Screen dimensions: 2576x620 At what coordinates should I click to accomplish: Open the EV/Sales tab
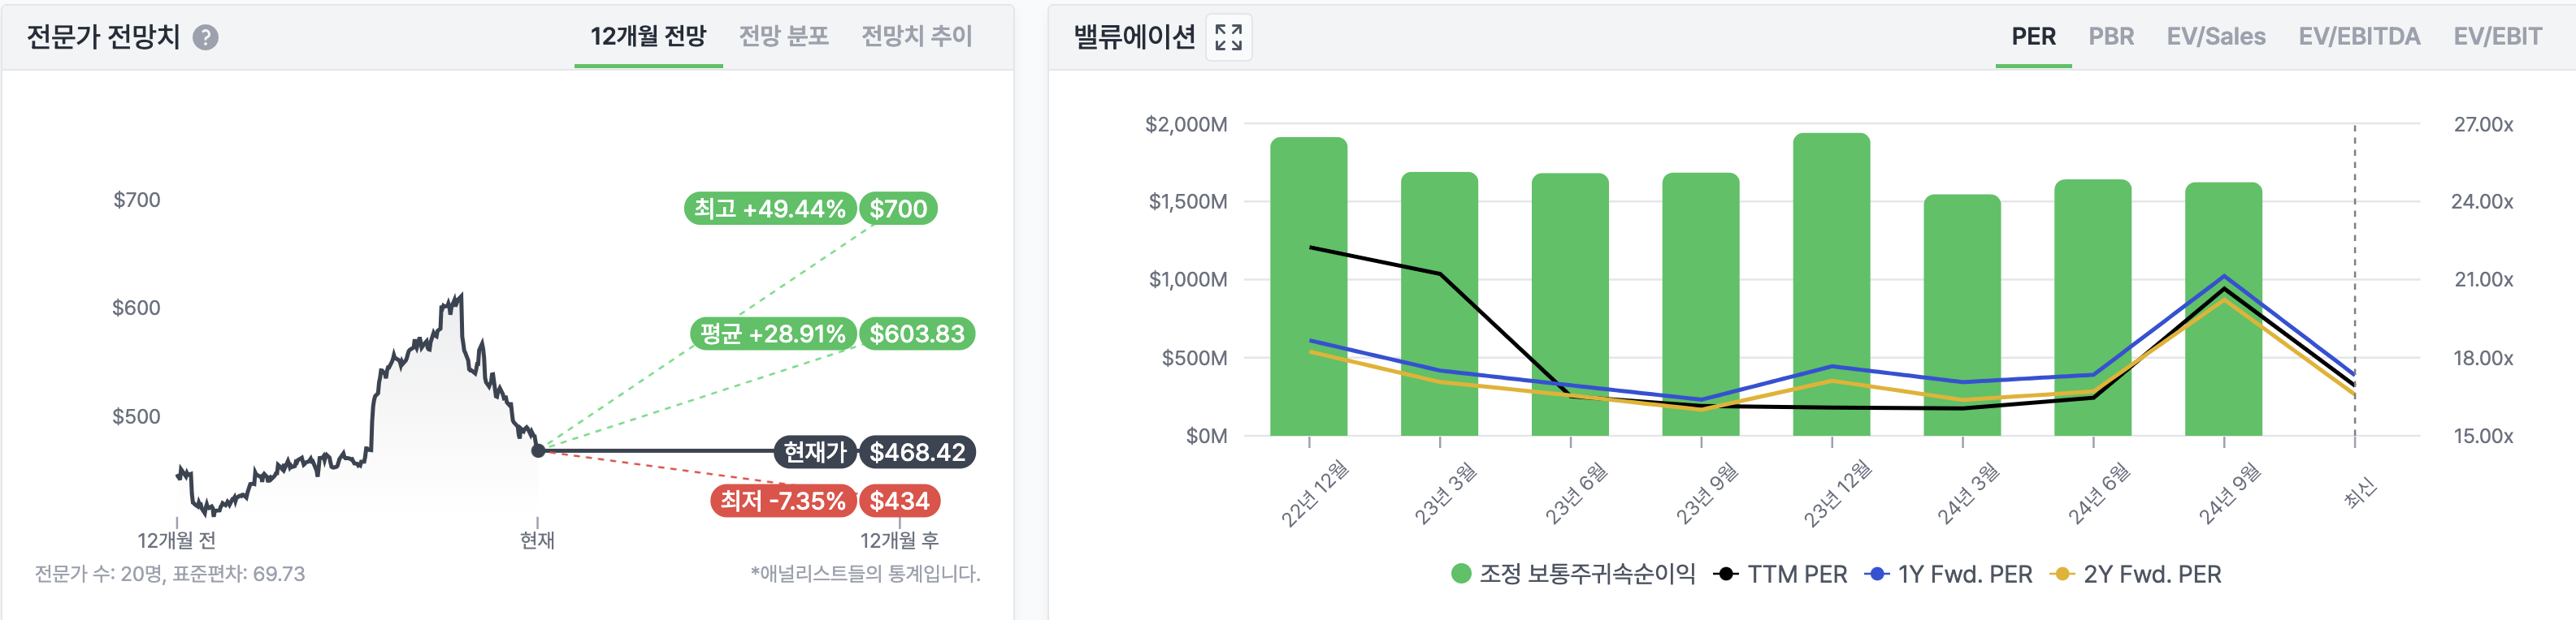point(2215,37)
